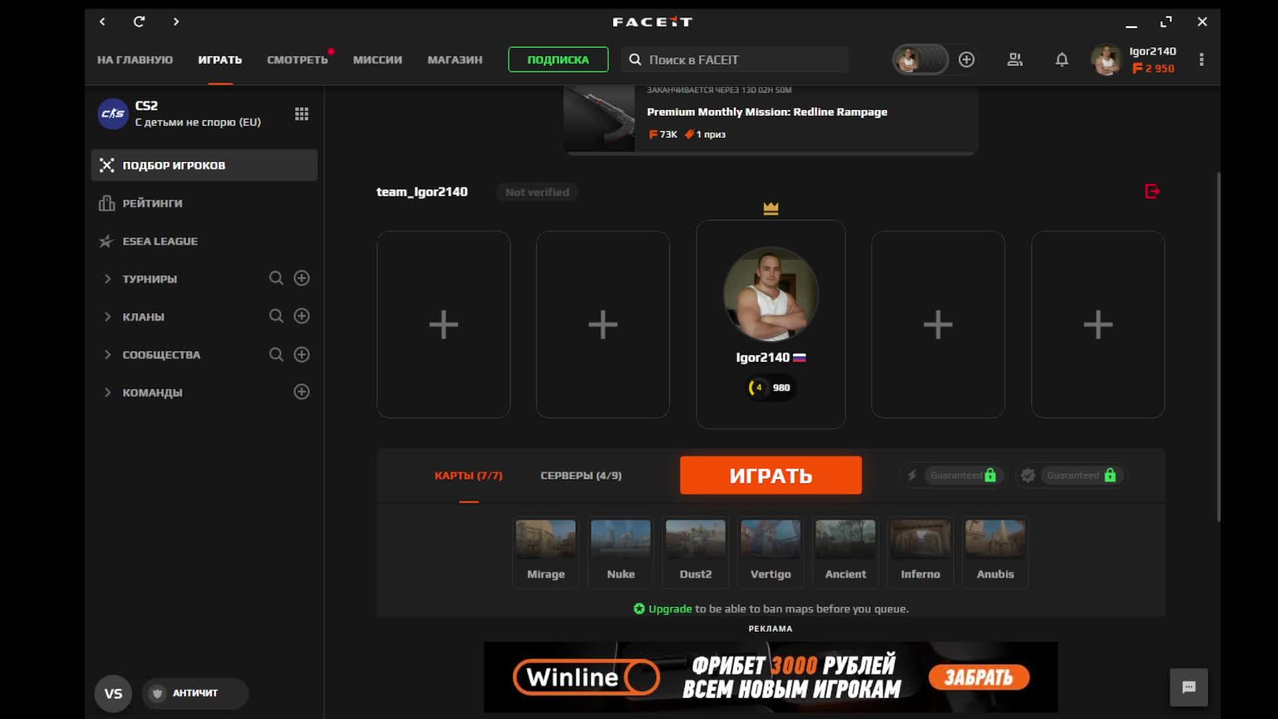The image size is (1278, 719).
Task: Create a new team with the plus icon
Action: (x=302, y=392)
